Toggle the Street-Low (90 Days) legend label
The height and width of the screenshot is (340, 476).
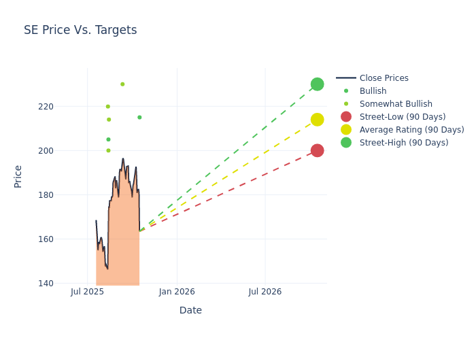(403, 117)
